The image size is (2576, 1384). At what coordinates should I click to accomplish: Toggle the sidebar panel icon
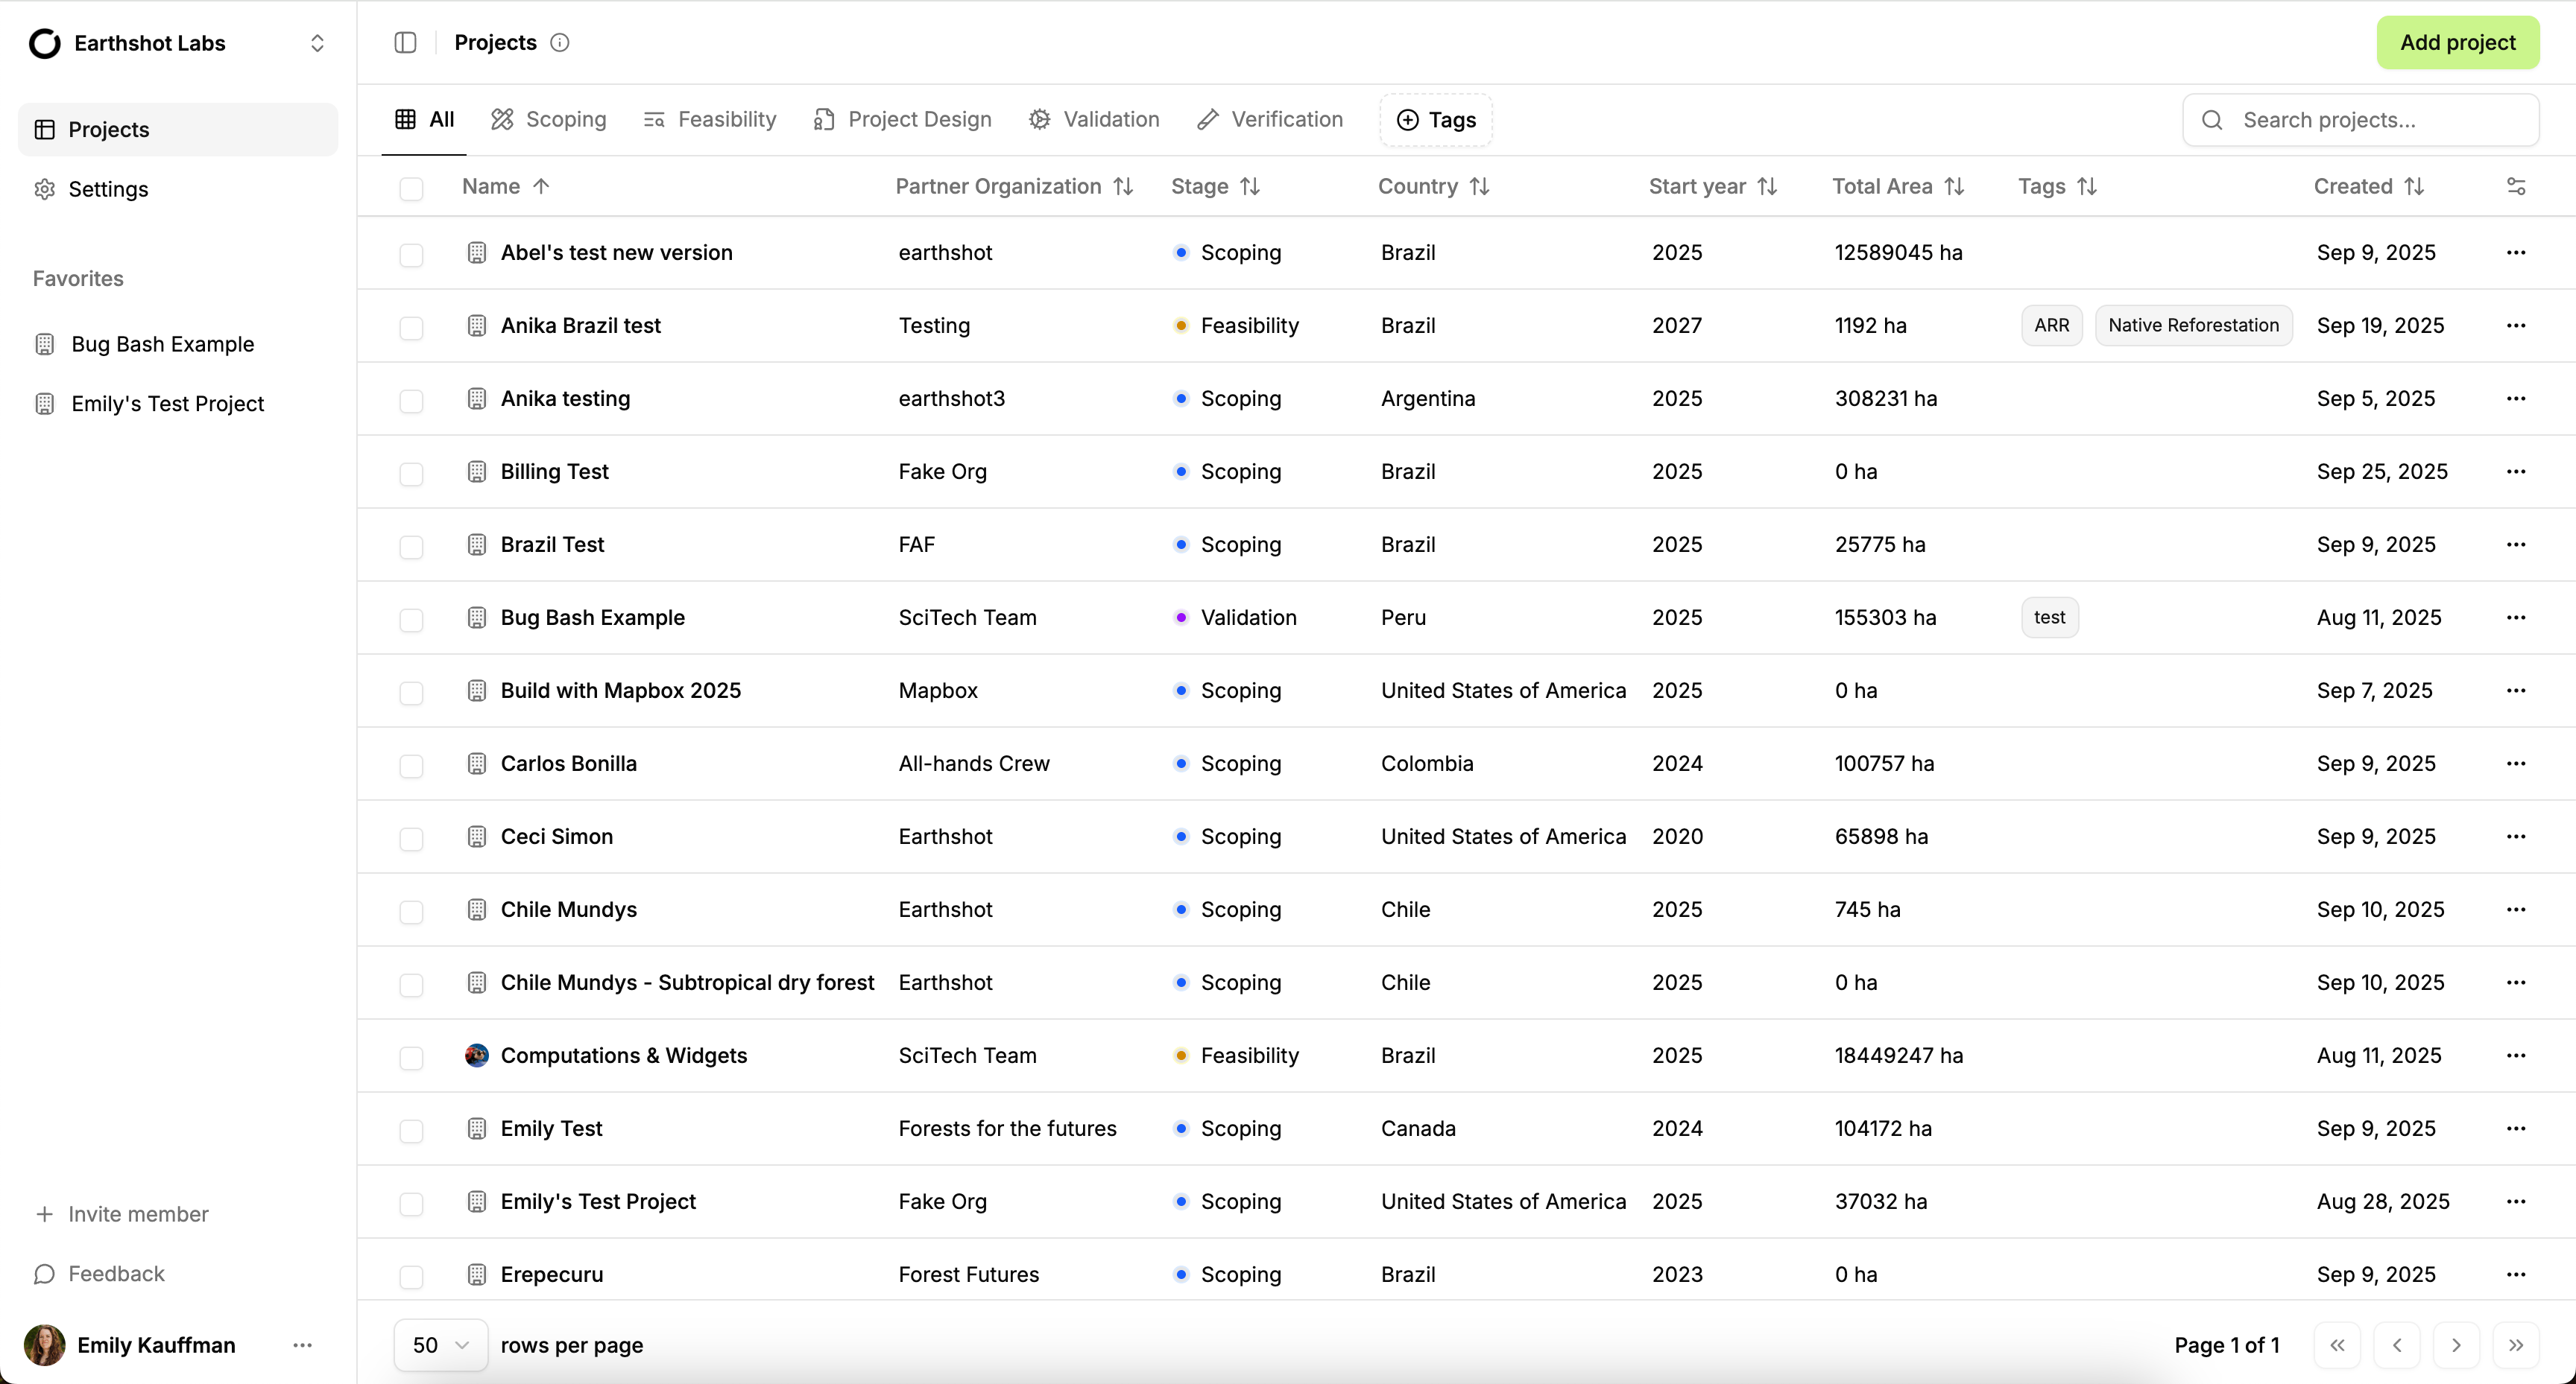click(x=405, y=42)
